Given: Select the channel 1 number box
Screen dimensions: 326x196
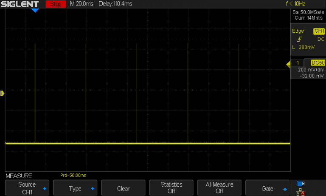Looking at the screenshot, I should coord(298,62).
